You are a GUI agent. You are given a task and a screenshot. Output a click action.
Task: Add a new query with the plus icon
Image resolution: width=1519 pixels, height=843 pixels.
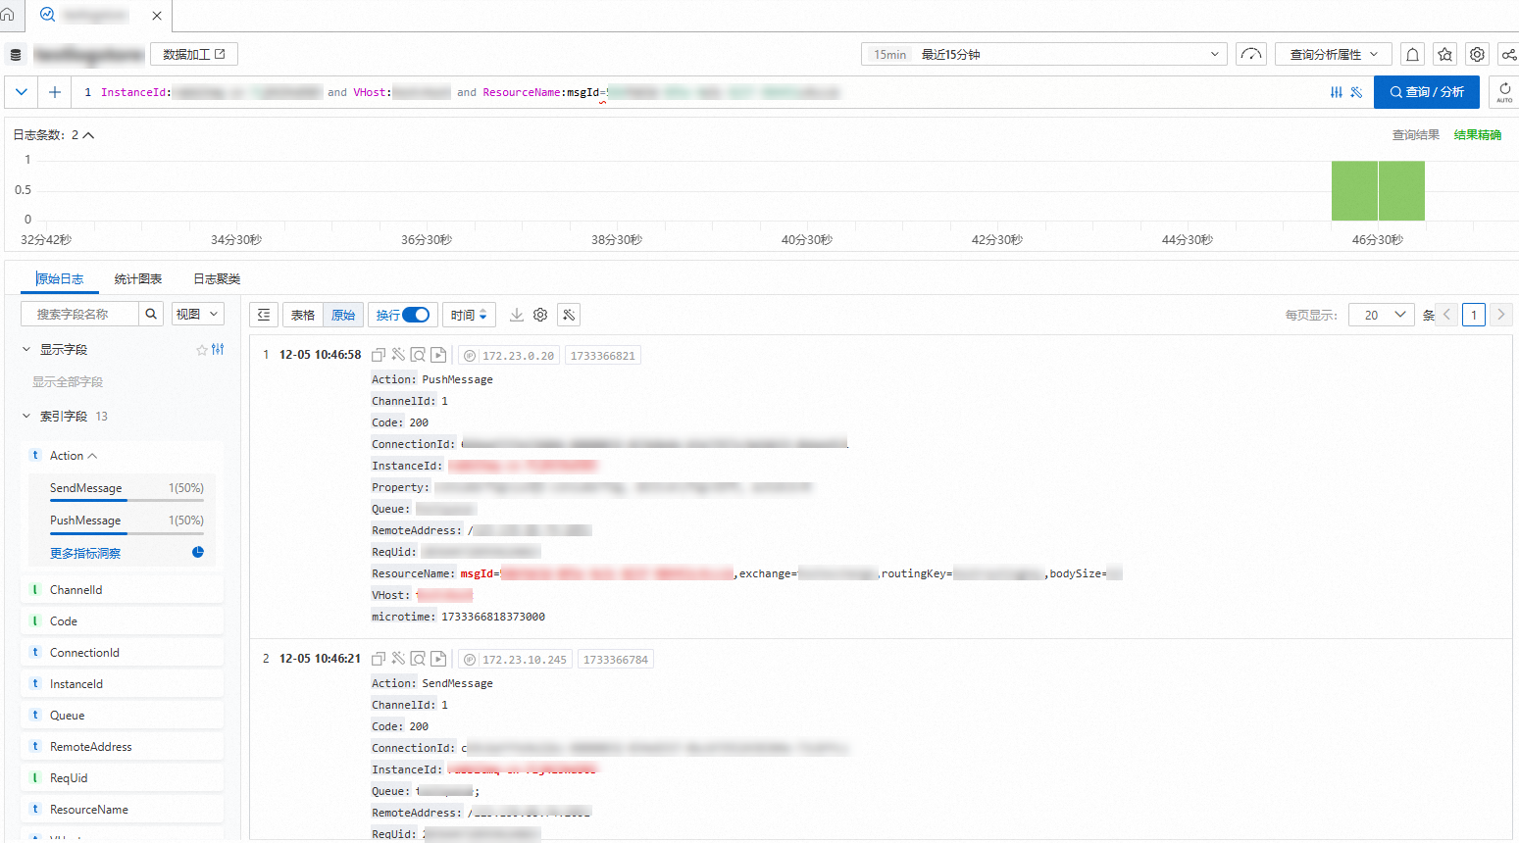(x=55, y=92)
